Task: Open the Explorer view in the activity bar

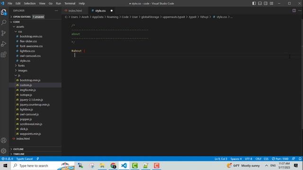Action: pos(3,12)
